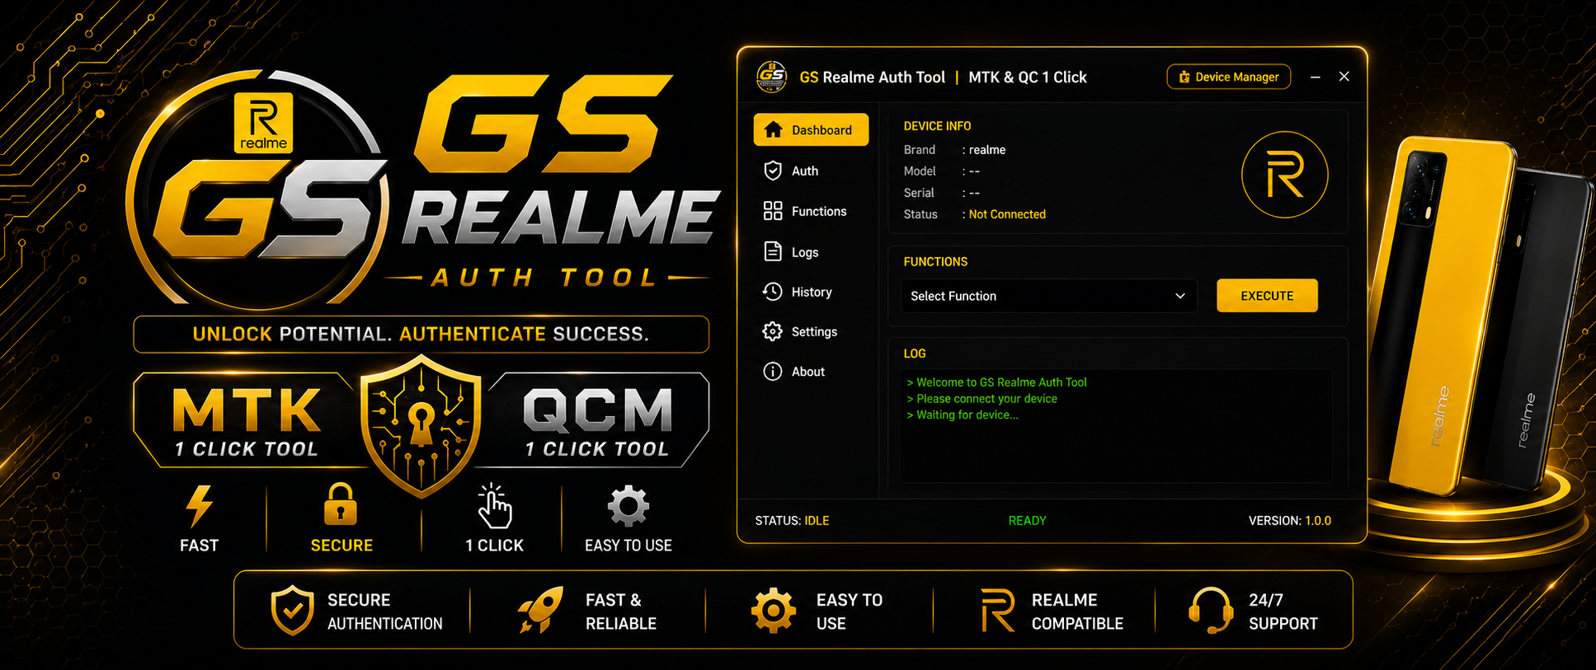Click the Dashboard home icon
The image size is (1596, 670).
click(x=773, y=129)
